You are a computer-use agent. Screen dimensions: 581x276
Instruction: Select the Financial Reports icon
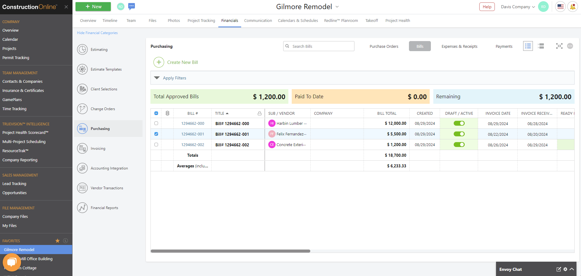(82, 207)
